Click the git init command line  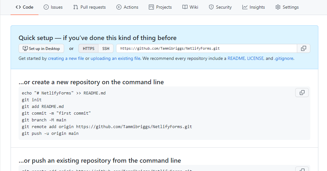[x=32, y=100]
